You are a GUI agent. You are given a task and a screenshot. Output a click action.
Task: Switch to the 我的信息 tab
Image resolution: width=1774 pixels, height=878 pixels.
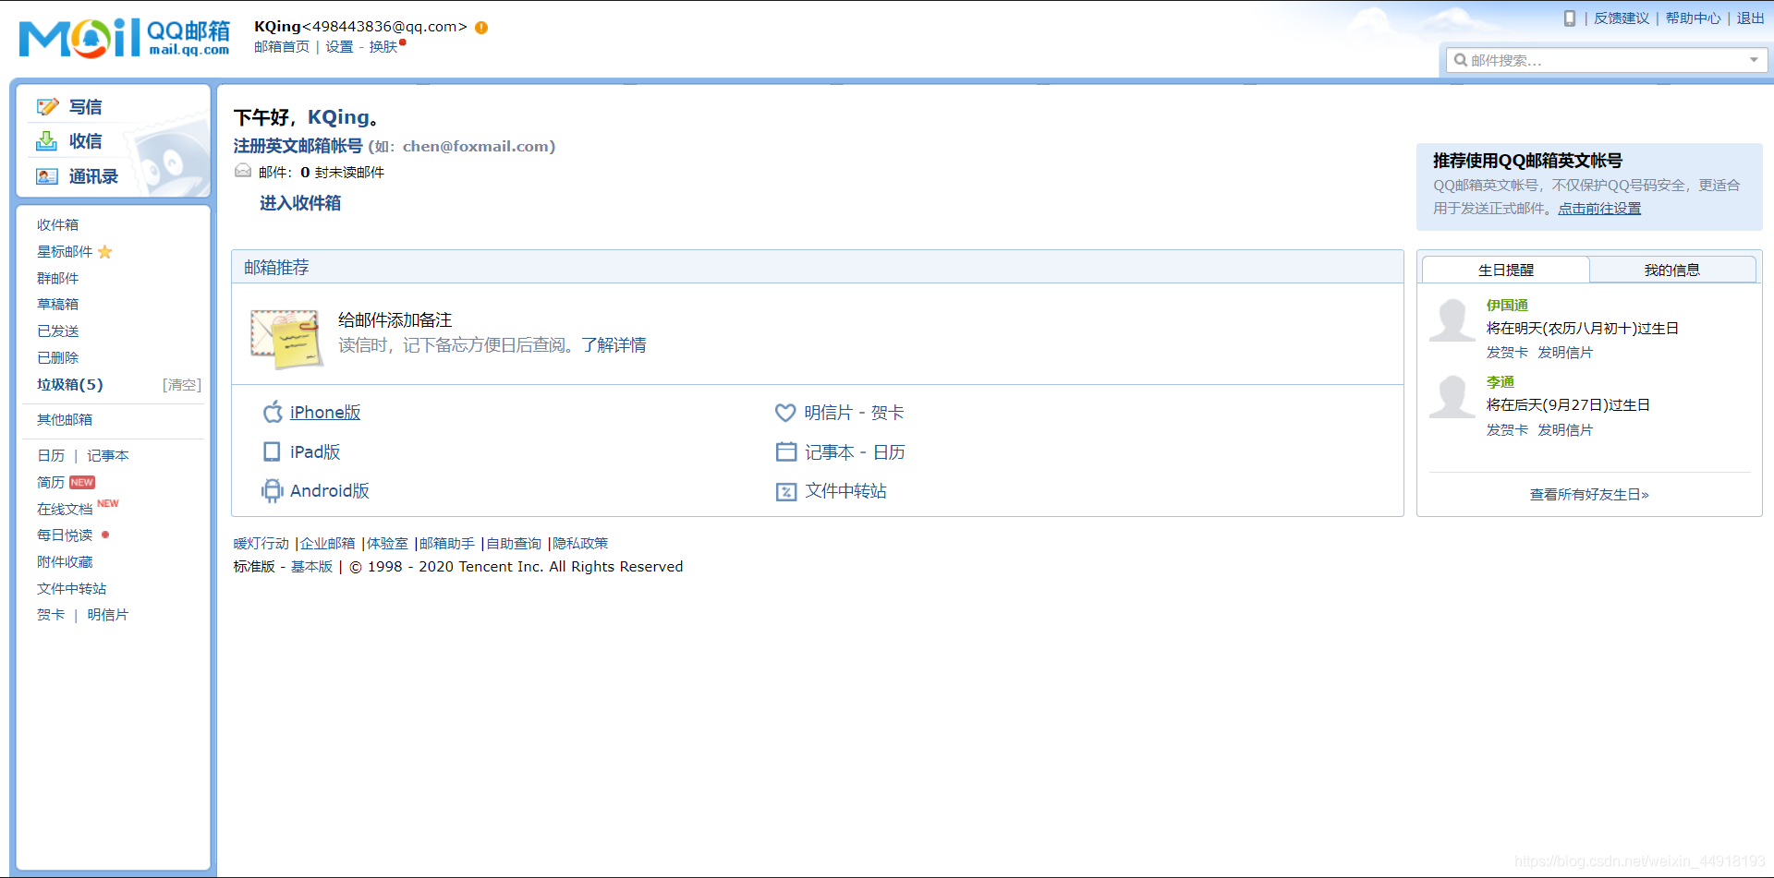point(1671,270)
